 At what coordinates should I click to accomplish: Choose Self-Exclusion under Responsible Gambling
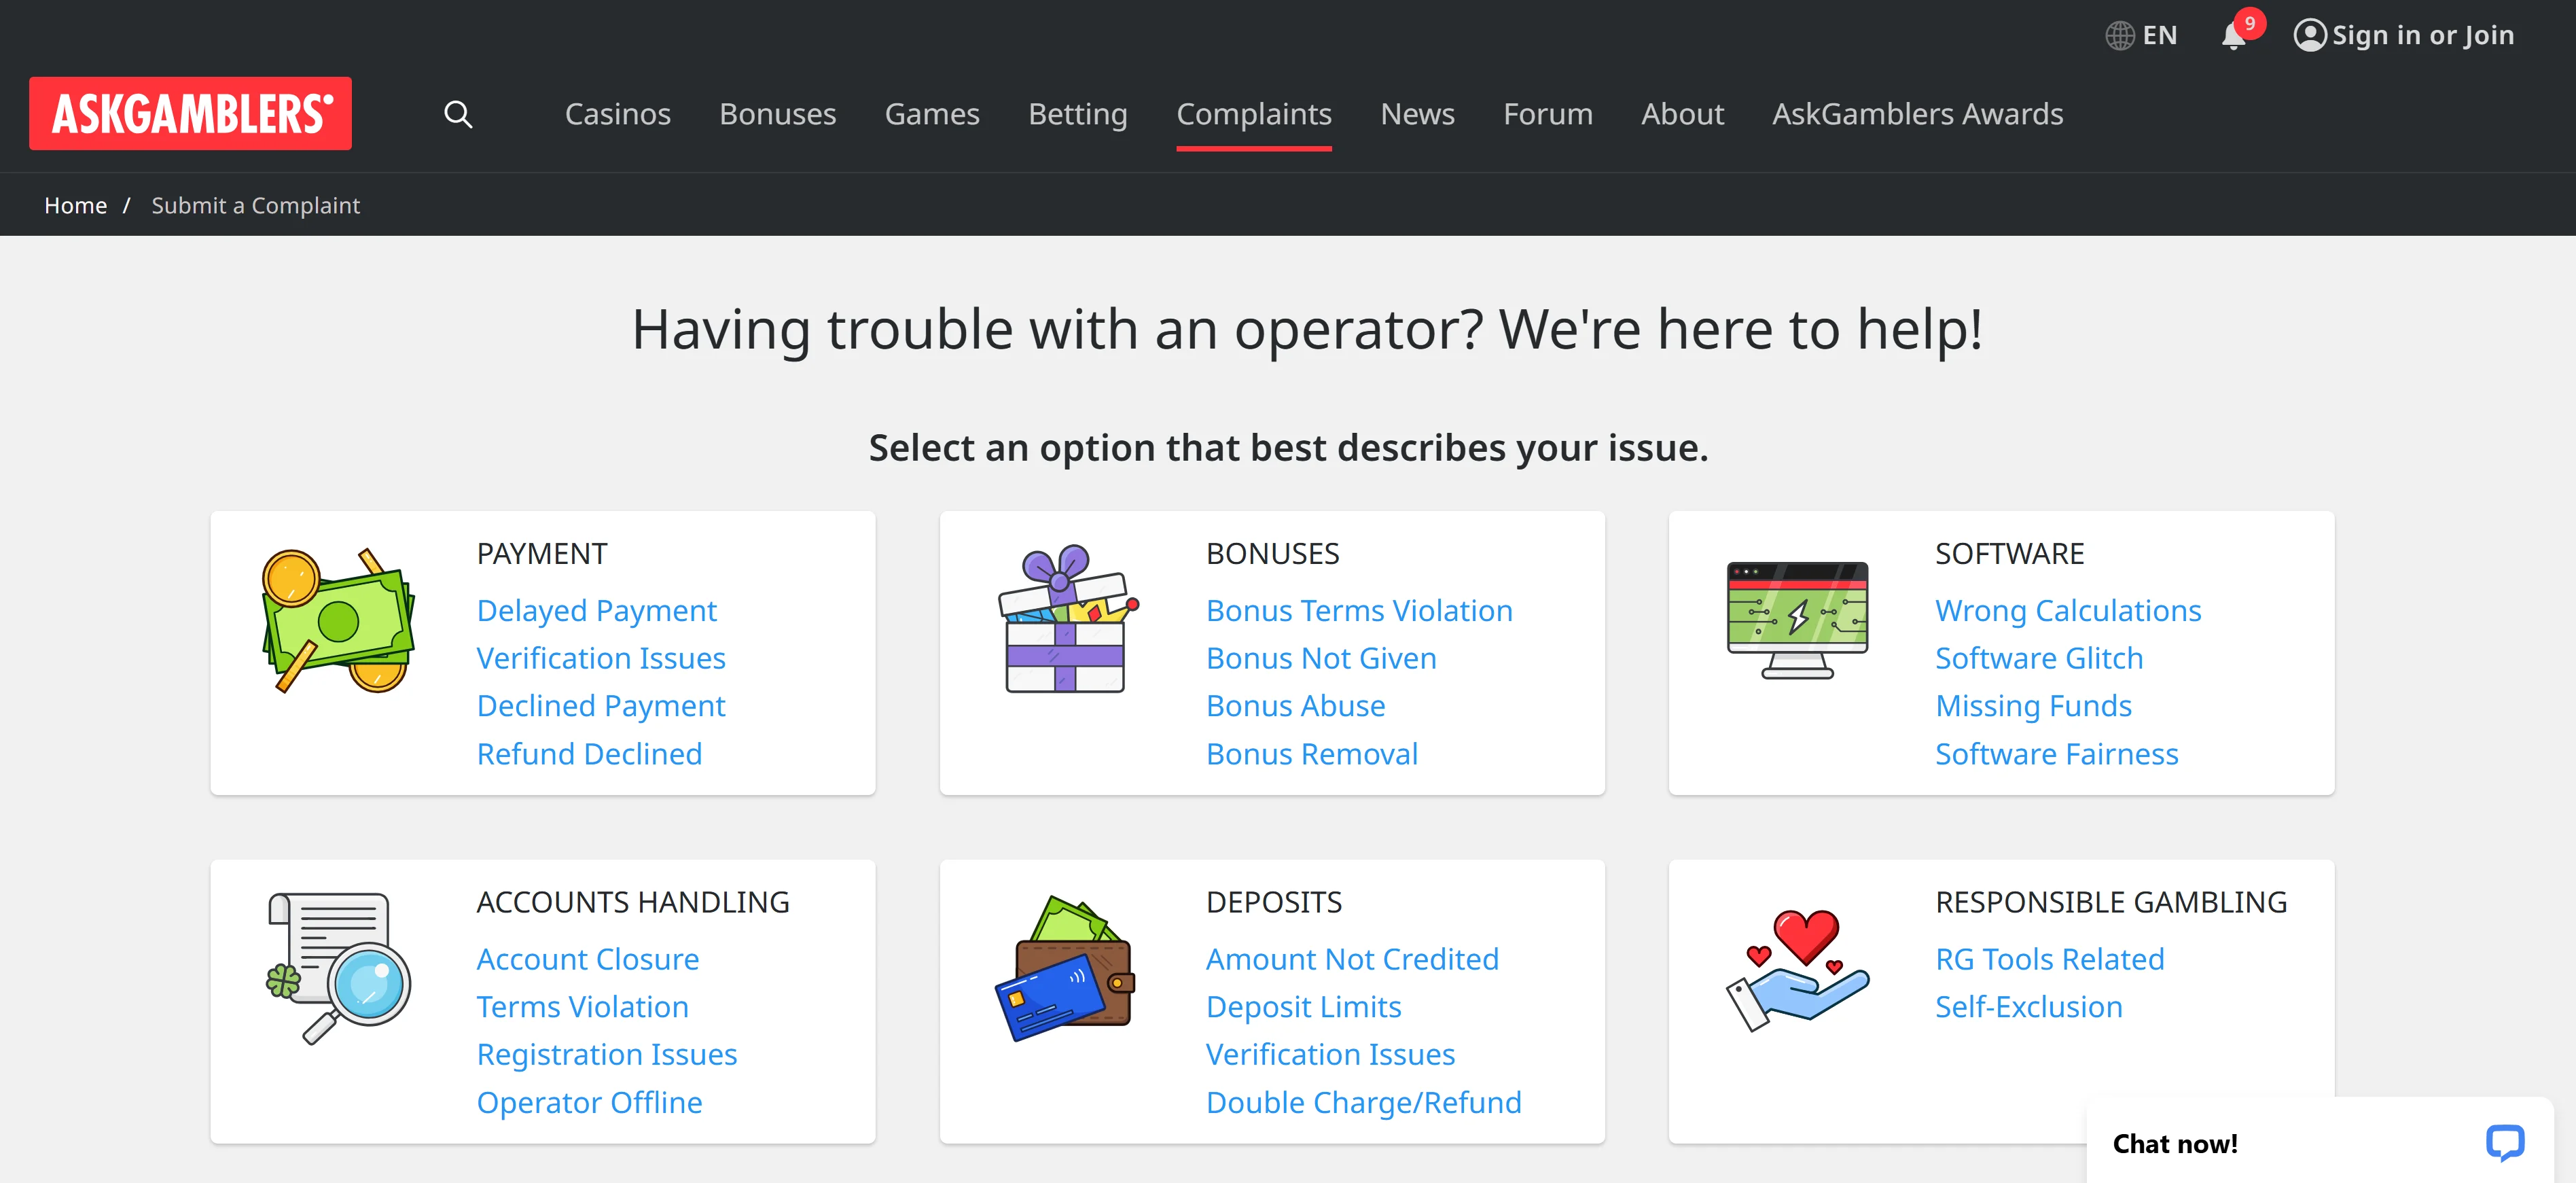pyautogui.click(x=2028, y=1006)
